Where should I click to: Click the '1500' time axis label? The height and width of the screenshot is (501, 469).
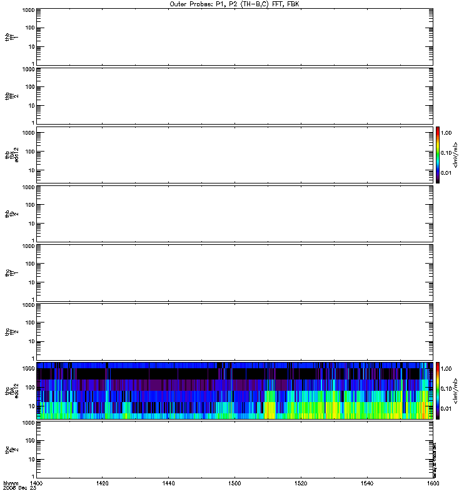[234, 483]
